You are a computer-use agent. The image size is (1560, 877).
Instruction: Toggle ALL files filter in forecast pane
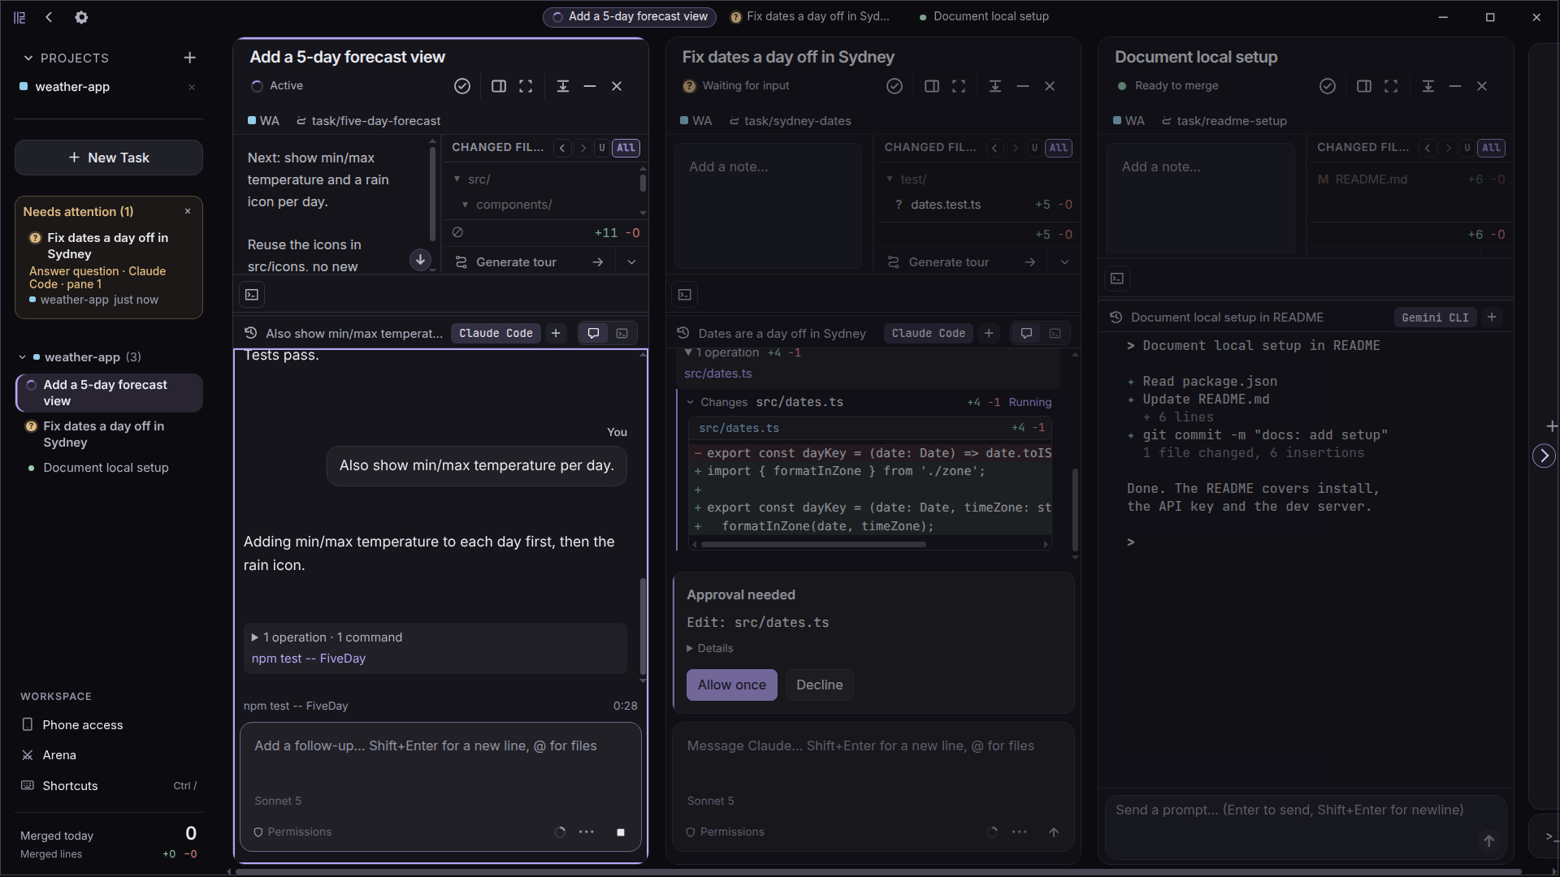tap(626, 148)
